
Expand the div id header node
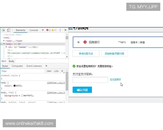tap(6, 47)
